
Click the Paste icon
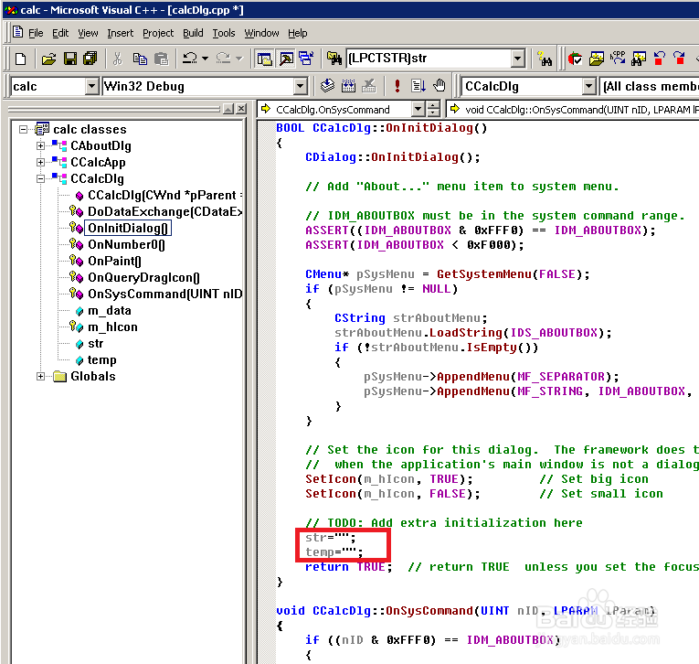pyautogui.click(x=161, y=59)
